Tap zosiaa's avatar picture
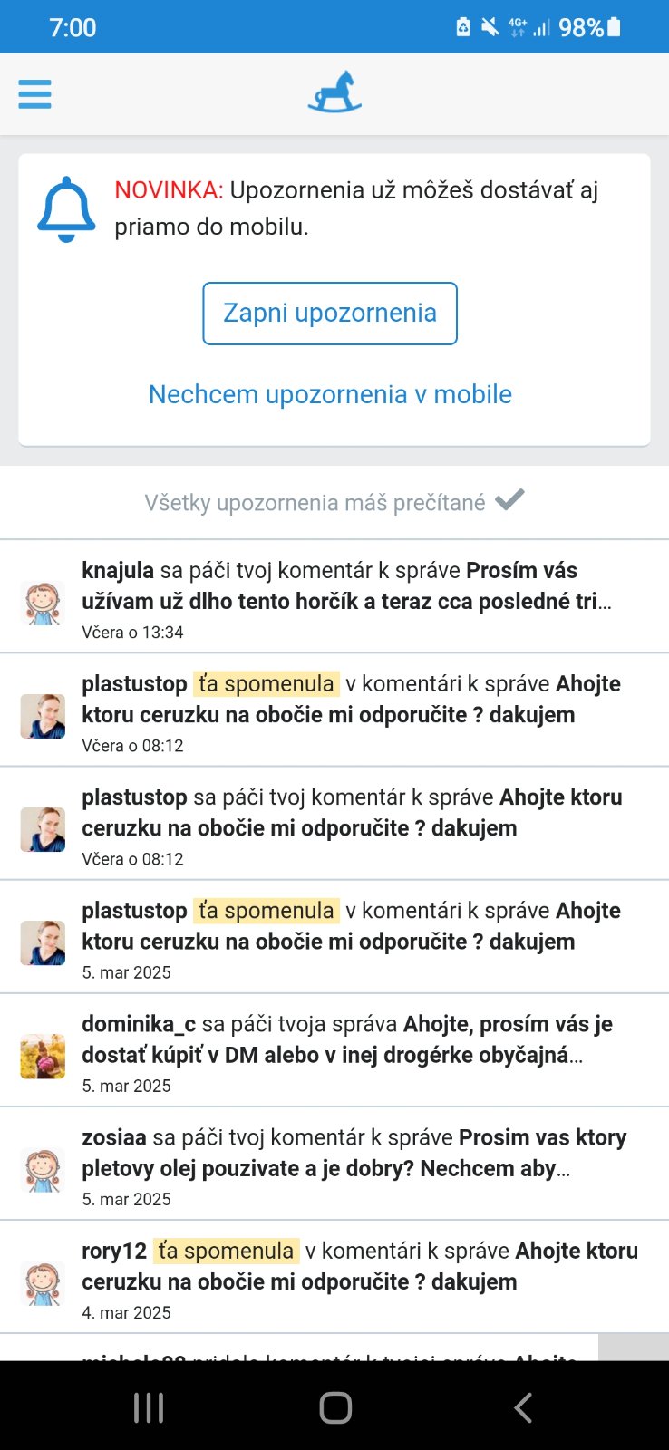 click(43, 1169)
